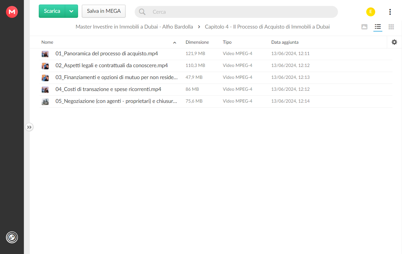
Task: Switch to thumbnail grid view
Action: (391, 27)
